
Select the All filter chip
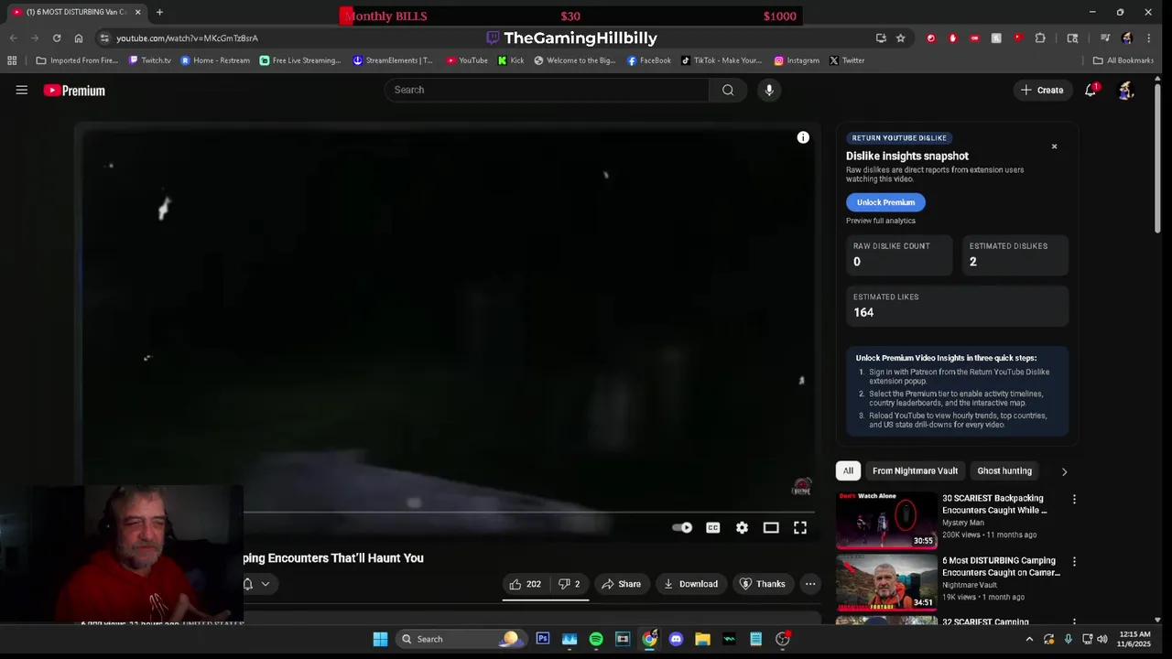(x=848, y=470)
